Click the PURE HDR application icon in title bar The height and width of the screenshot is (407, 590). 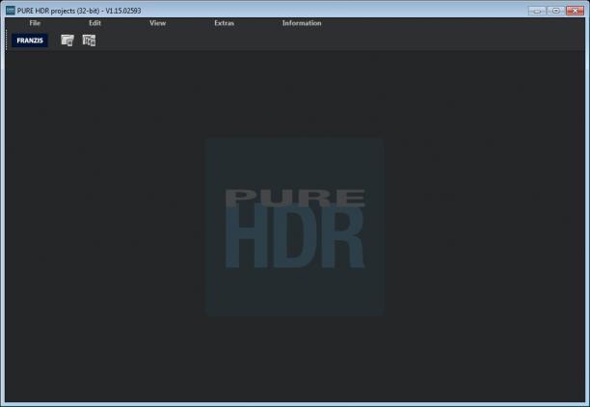(x=11, y=11)
